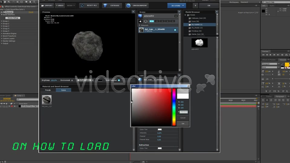Select group 1 button in Scene panel
290x163 pixels.
(x=152, y=21)
